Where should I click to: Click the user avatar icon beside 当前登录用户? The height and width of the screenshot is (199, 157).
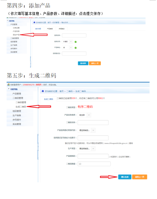8,84
